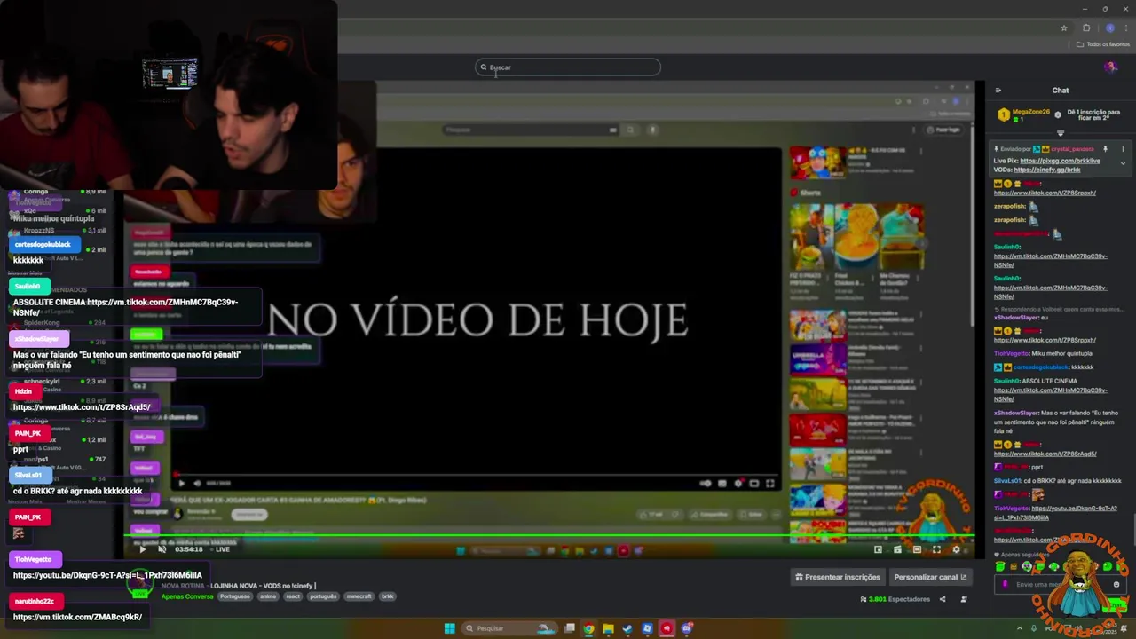Expand the gift leaderboard arrow
Screen dimensions: 1136x639
[x=1061, y=132]
